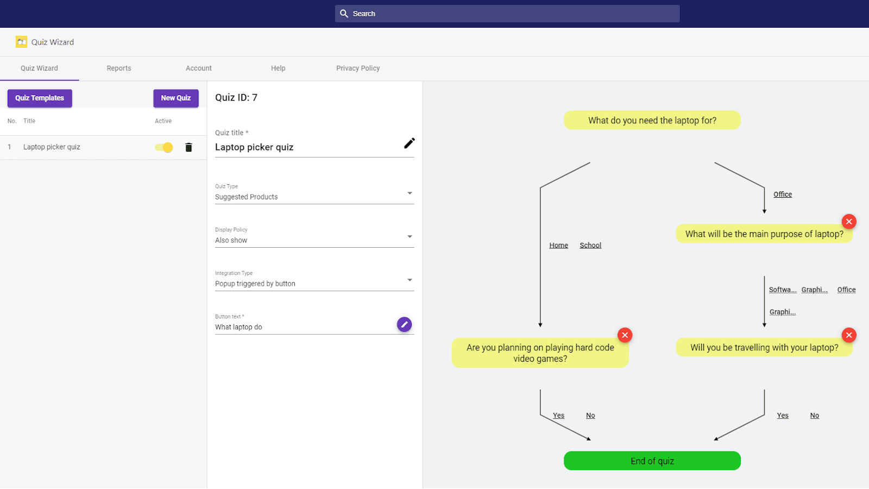Open Quiz Templates
This screenshot has height=489, width=869.
[39, 98]
